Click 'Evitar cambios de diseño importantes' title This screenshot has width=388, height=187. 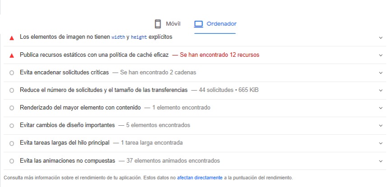[67, 125]
